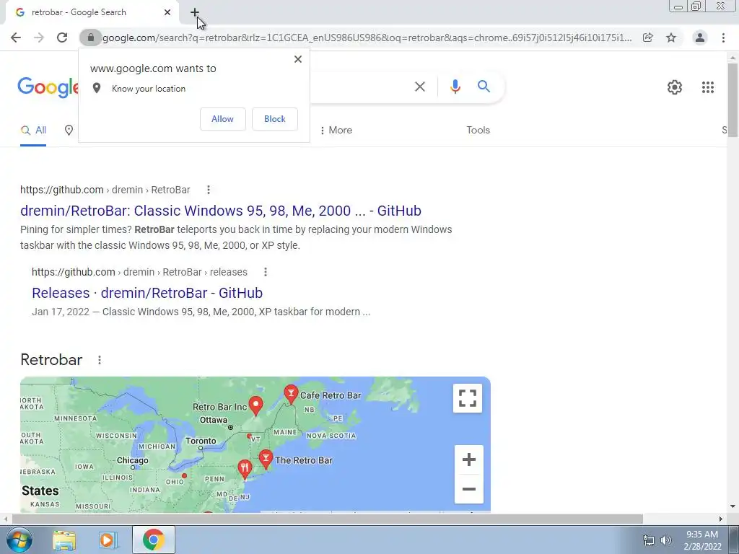This screenshot has height=554, width=739.
Task: Click Chrome taskbar button
Action: click(153, 540)
